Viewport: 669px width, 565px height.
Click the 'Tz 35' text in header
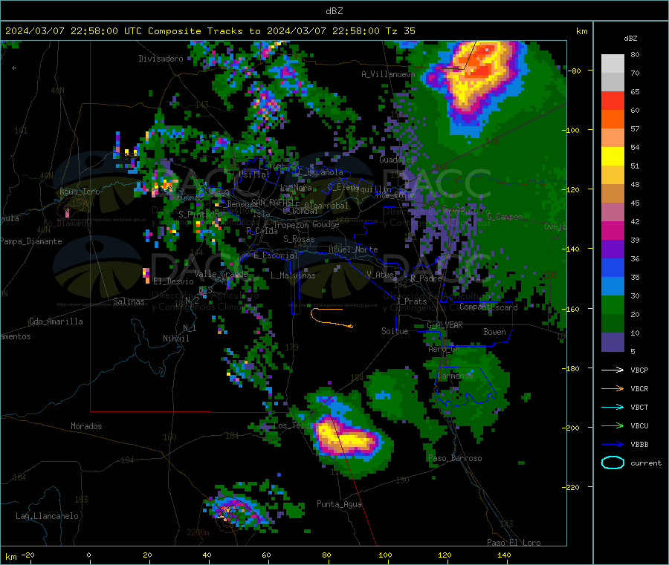click(x=400, y=31)
